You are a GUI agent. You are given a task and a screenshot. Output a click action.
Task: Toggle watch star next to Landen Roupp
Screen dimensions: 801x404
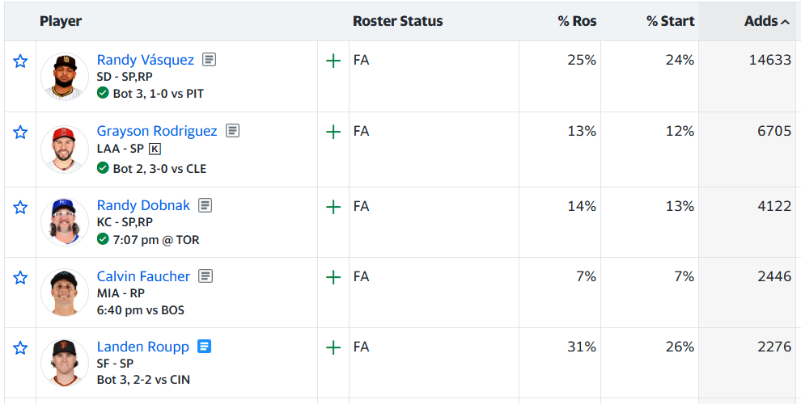point(20,348)
